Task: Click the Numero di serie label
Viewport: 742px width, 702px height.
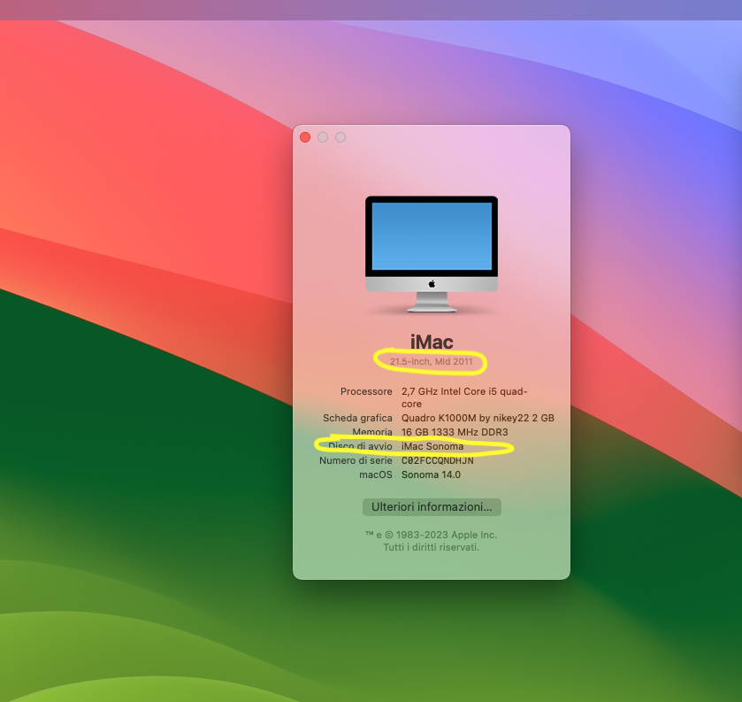Action: (x=356, y=461)
